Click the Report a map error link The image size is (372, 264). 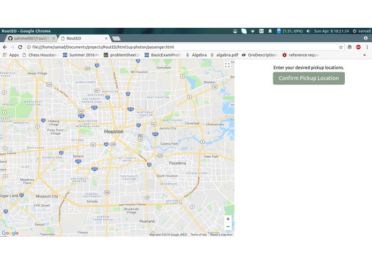tap(221, 235)
